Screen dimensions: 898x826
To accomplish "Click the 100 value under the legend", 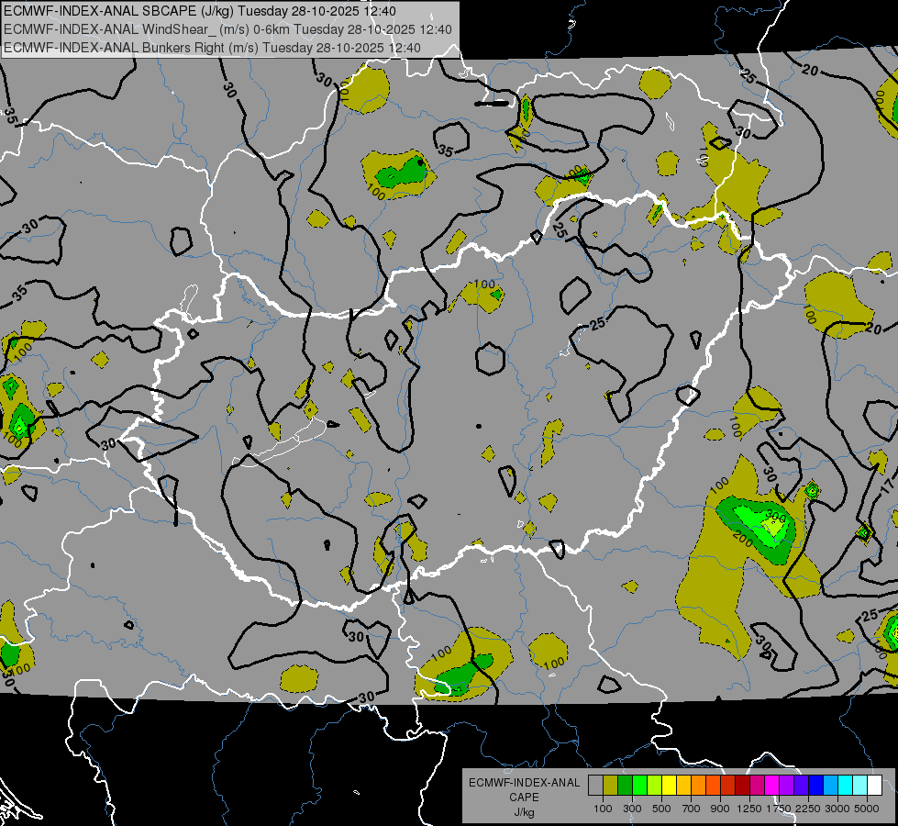I will (x=603, y=809).
